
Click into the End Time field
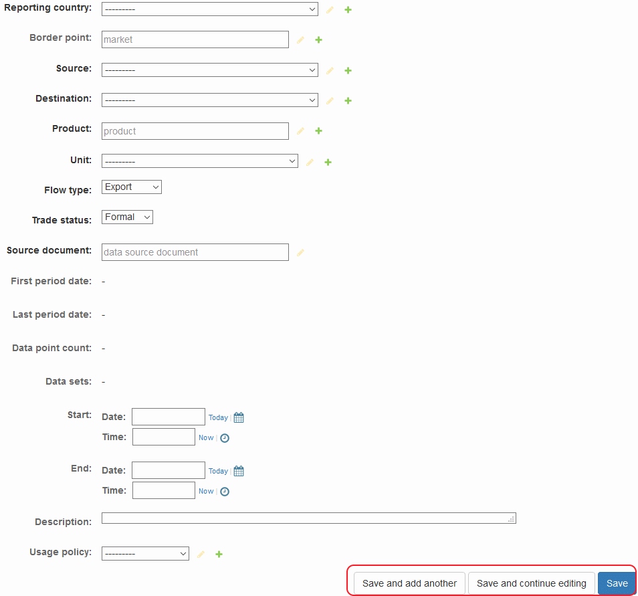tap(164, 490)
